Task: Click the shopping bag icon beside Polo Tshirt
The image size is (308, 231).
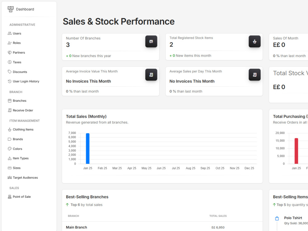Action: pyautogui.click(x=277, y=218)
